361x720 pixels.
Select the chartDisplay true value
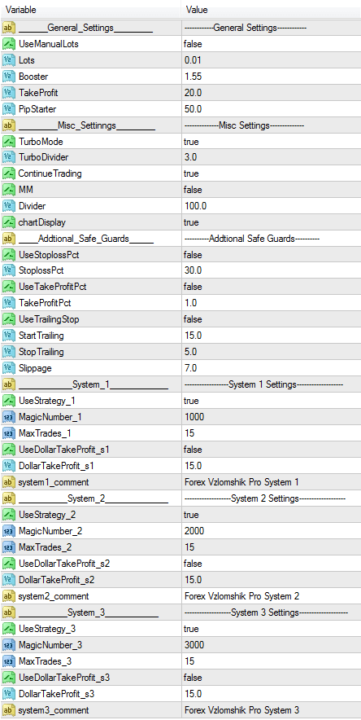(191, 222)
